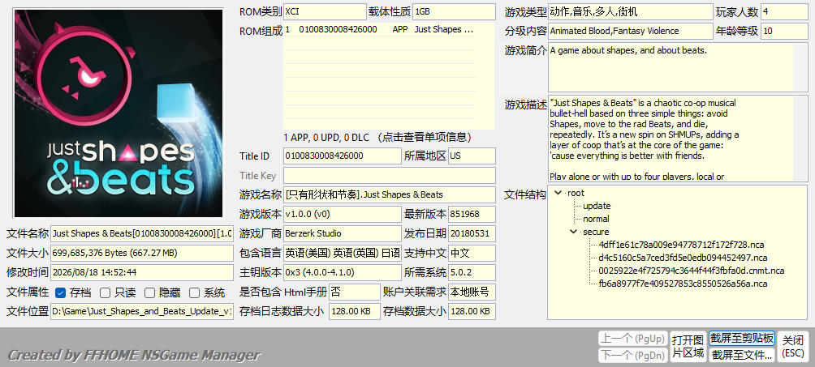Collapse the root node in file structure tree
Image resolution: width=815 pixels, height=367 pixels.
(558, 193)
